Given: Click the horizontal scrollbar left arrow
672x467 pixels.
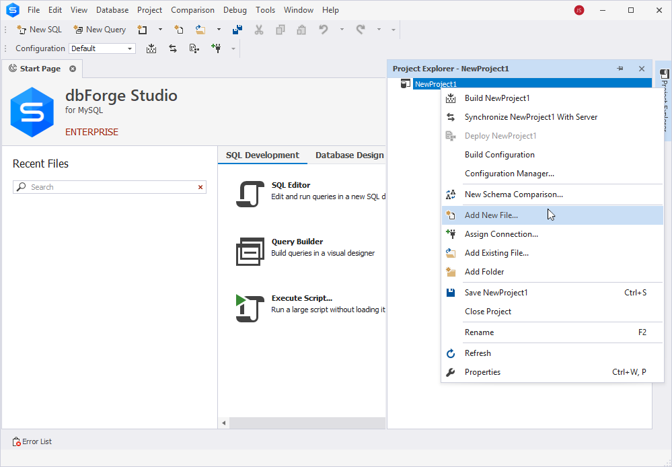Looking at the screenshot, I should pyautogui.click(x=224, y=423).
